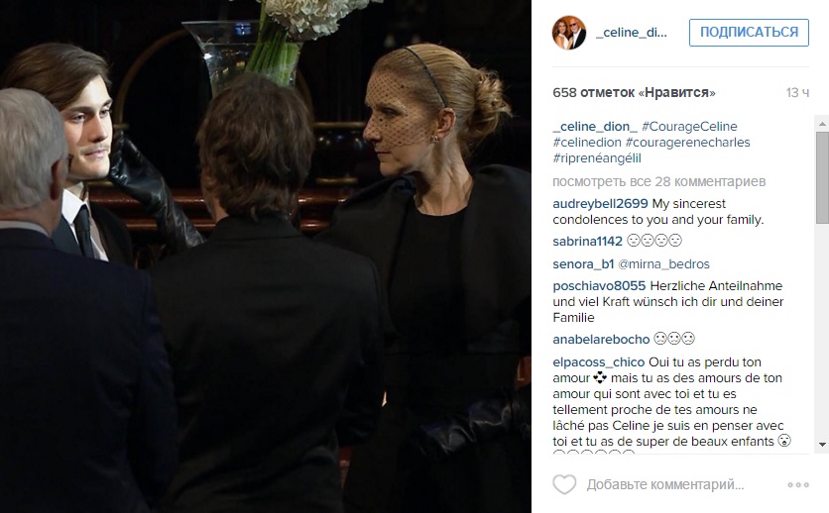Open elpacoss_chico commenter profile
Screen dimensions: 829x513
tap(599, 362)
